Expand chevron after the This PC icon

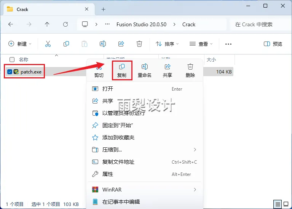[x=96, y=24]
